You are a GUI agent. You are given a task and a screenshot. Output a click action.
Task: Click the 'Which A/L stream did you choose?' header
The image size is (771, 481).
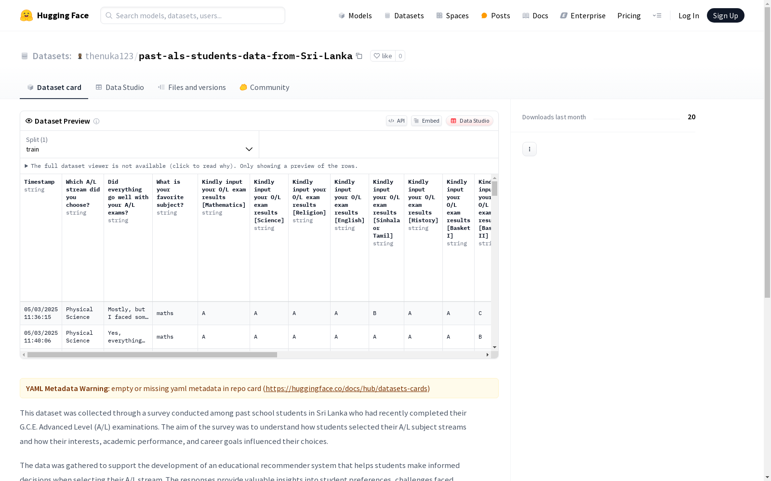(83, 238)
